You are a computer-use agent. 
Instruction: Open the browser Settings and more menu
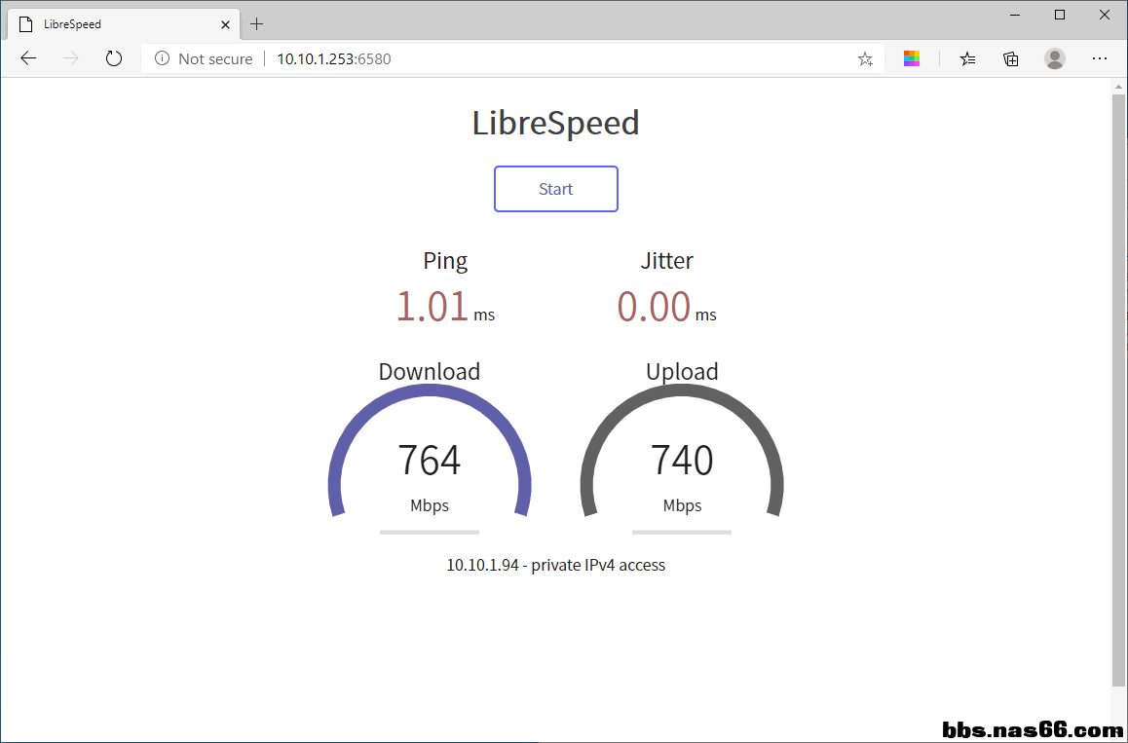[x=1100, y=58]
